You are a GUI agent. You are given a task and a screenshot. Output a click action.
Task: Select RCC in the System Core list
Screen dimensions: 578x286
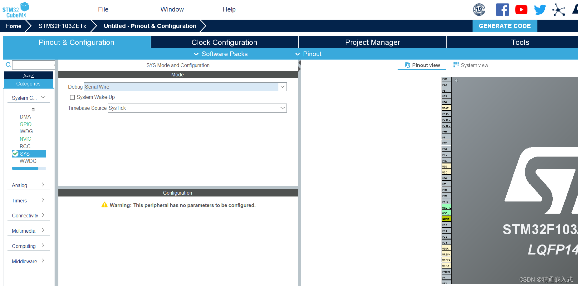25,146
